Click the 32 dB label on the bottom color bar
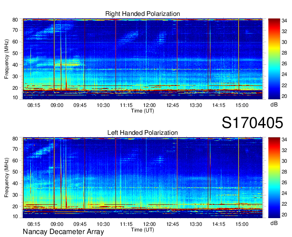The image size is (292, 237). click(x=284, y=150)
